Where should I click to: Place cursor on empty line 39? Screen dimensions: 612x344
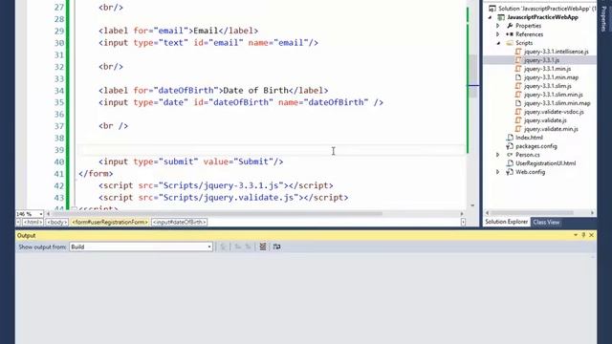(x=272, y=150)
